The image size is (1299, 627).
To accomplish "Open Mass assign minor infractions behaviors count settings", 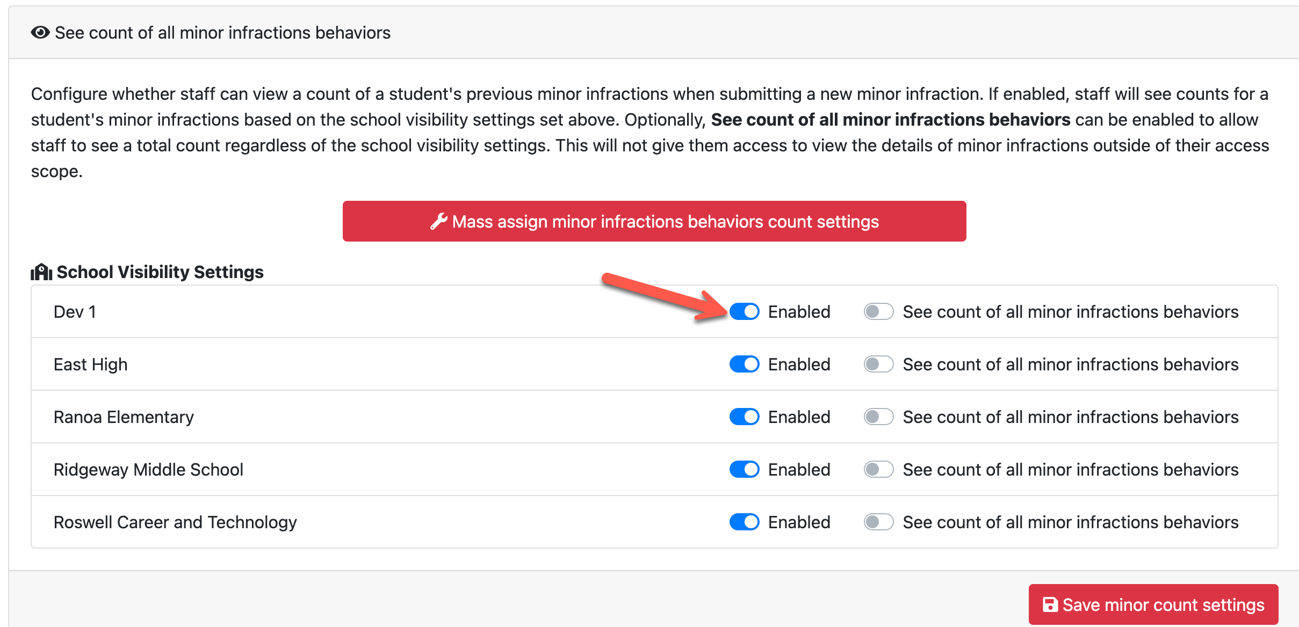I will click(x=654, y=221).
